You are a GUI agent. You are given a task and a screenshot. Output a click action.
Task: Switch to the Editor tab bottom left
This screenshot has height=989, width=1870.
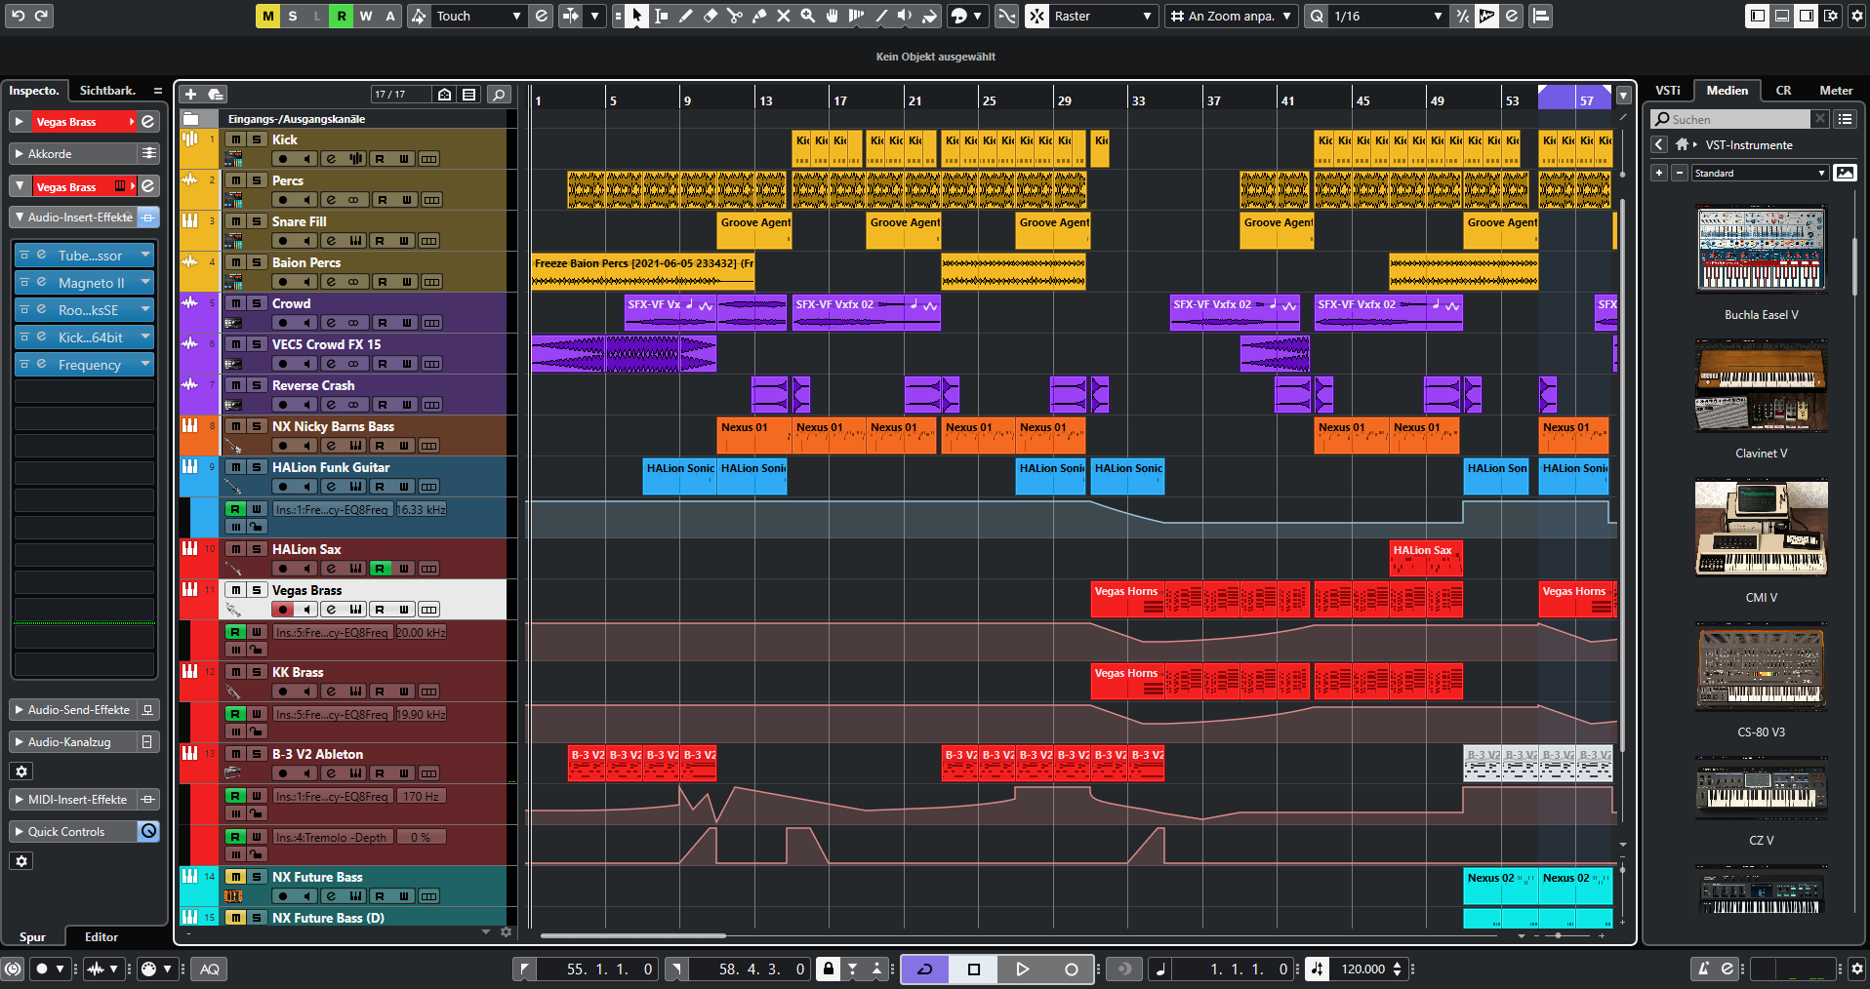pos(101,936)
